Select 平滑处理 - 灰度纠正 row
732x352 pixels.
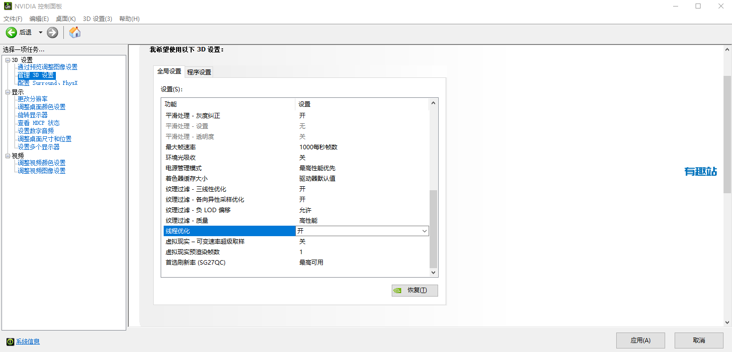(296, 115)
